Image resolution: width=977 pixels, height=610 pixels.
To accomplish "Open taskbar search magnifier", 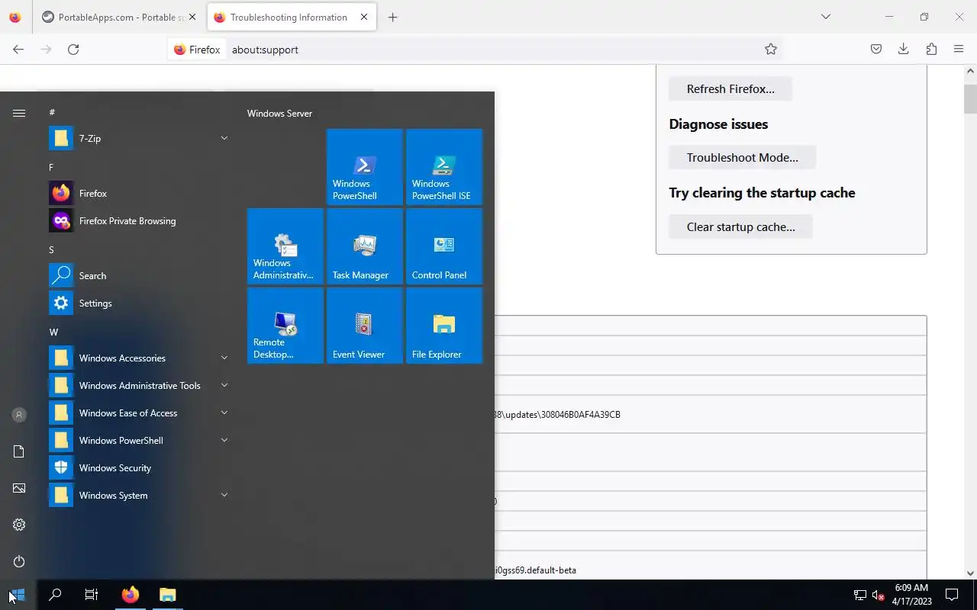I will point(55,595).
